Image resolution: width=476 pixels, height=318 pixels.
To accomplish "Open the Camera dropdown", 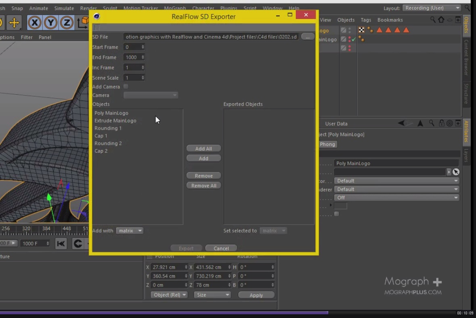I will pyautogui.click(x=151, y=95).
